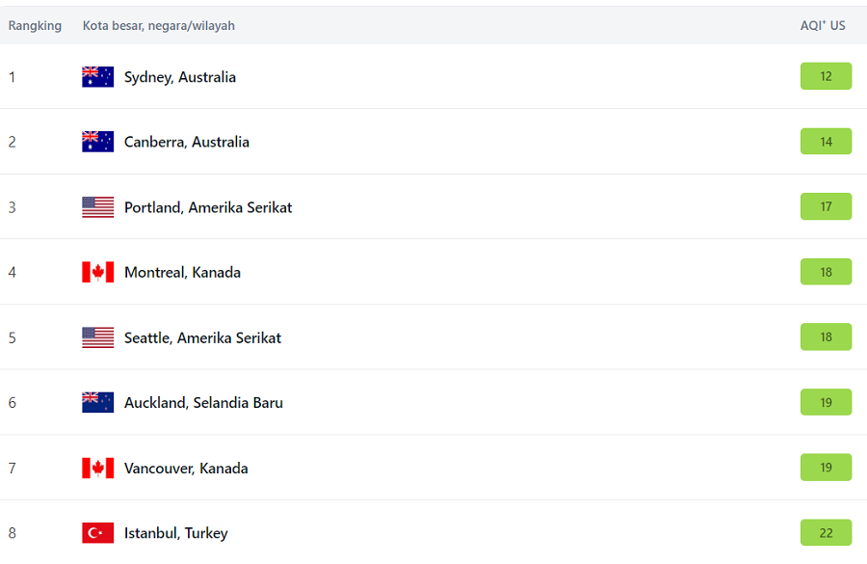This screenshot has height=564, width=867.
Task: Click the Rangking column header
Action: click(x=35, y=26)
